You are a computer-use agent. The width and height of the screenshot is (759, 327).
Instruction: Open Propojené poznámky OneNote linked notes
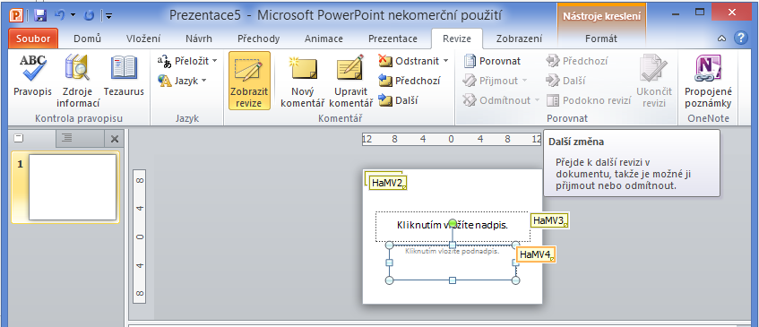708,81
